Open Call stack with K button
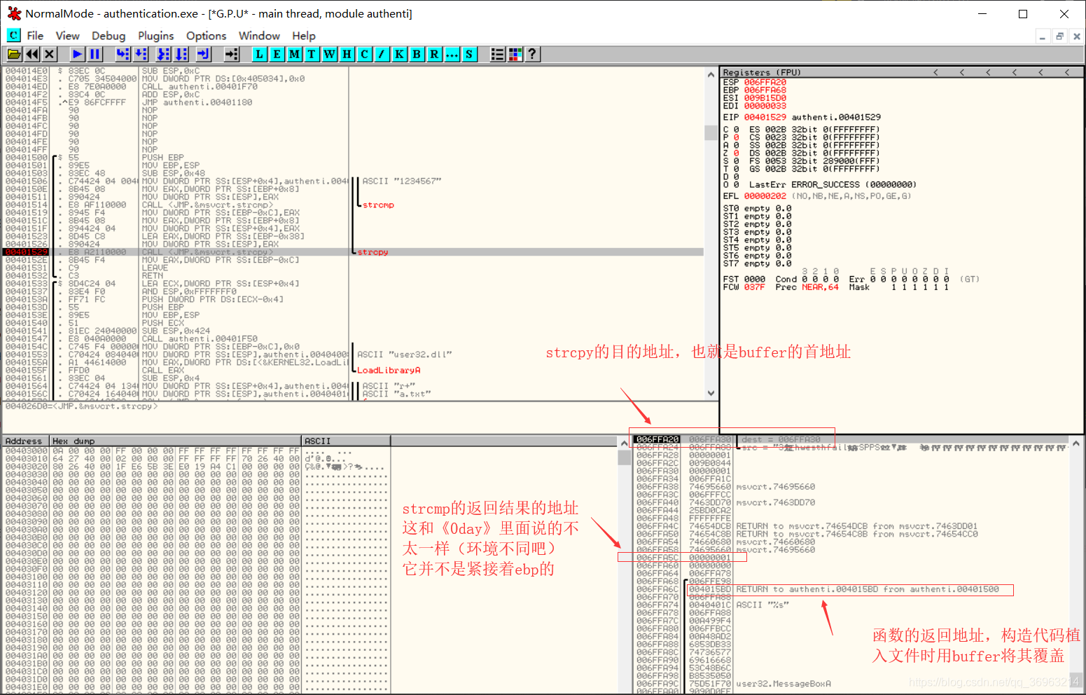Viewport: 1086px width, 695px height. pyautogui.click(x=400, y=54)
